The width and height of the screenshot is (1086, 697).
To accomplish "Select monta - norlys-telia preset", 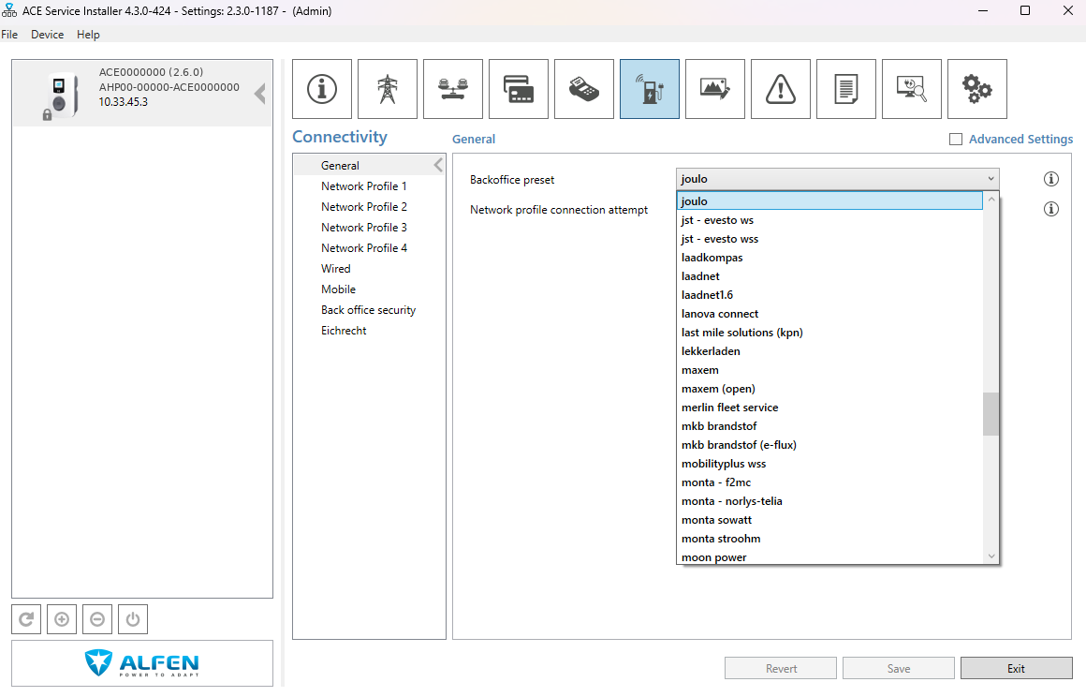I will [x=829, y=500].
